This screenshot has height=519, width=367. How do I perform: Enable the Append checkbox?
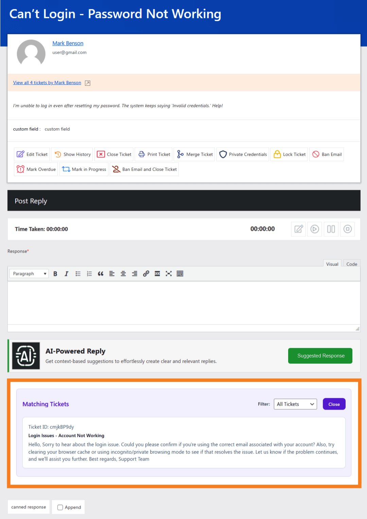click(x=60, y=507)
